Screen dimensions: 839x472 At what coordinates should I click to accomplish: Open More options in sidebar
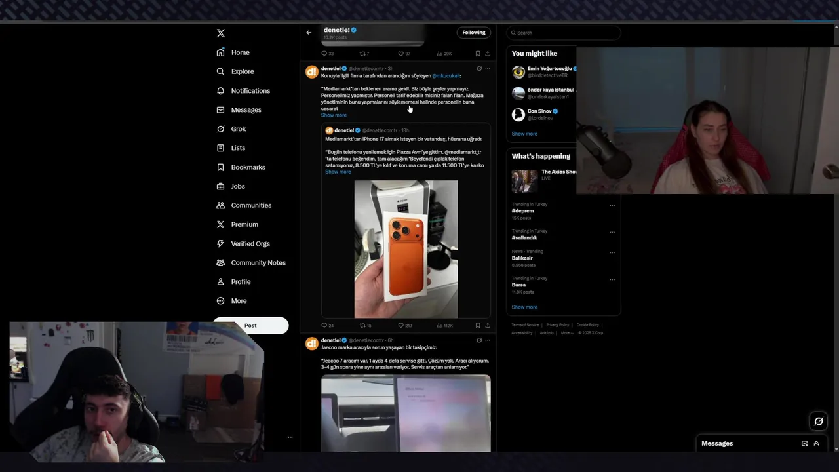(232, 300)
